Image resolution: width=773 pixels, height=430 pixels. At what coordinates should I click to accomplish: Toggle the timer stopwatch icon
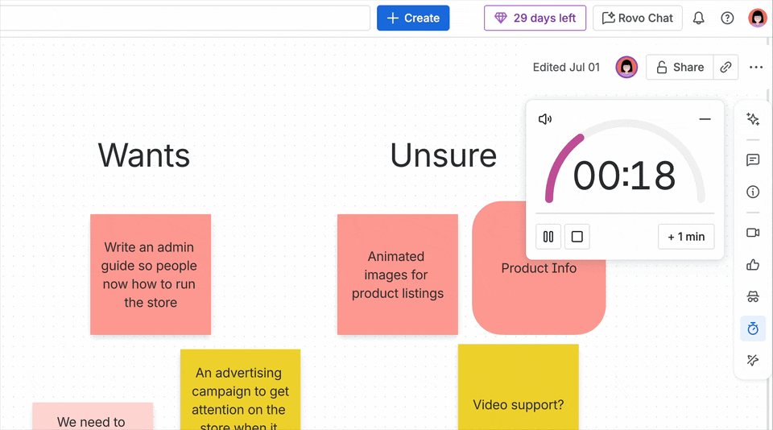pos(753,329)
